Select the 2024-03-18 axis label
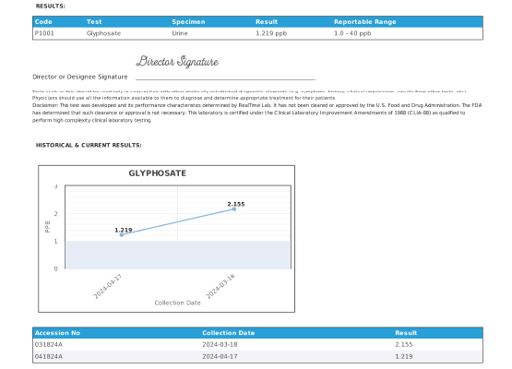This screenshot has height=369, width=512. 220,286
